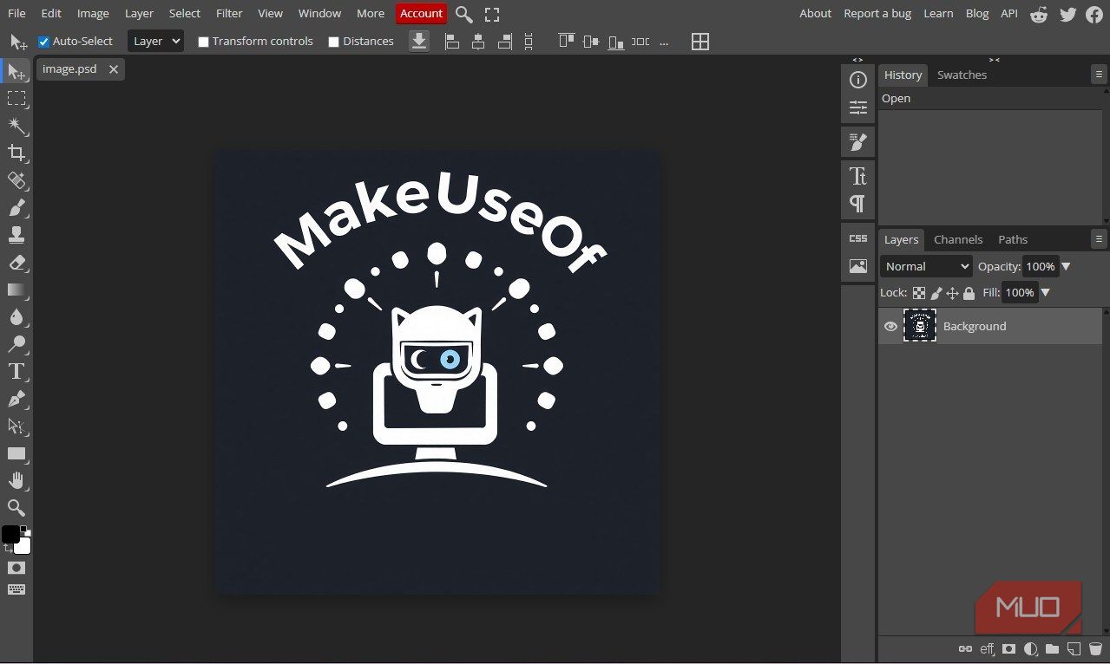Select the Blur droplet tool
This screenshot has height=664, width=1110.
(x=16, y=317)
